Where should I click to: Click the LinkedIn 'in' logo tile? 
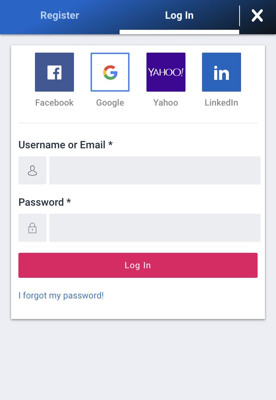tap(222, 72)
